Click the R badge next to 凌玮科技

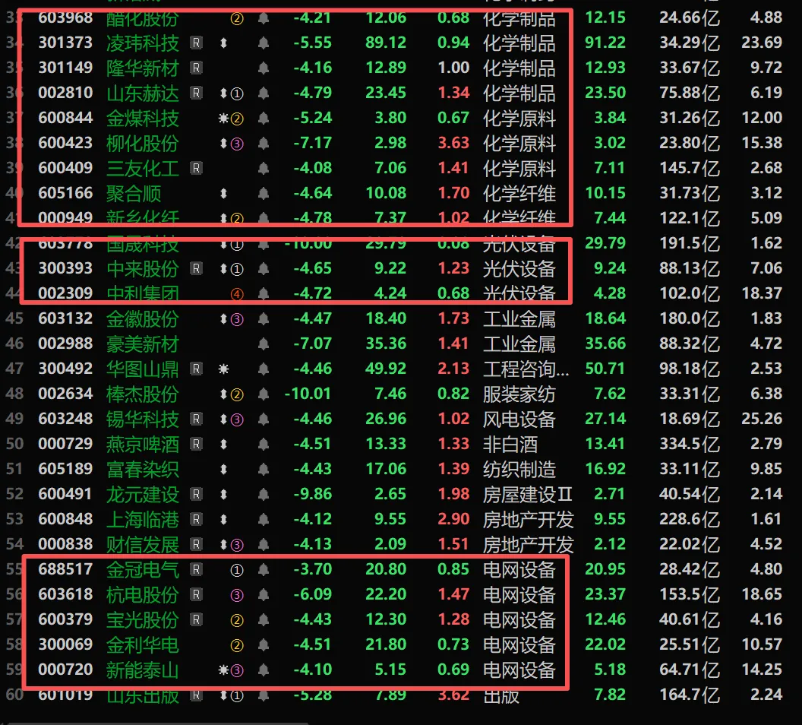pos(197,43)
